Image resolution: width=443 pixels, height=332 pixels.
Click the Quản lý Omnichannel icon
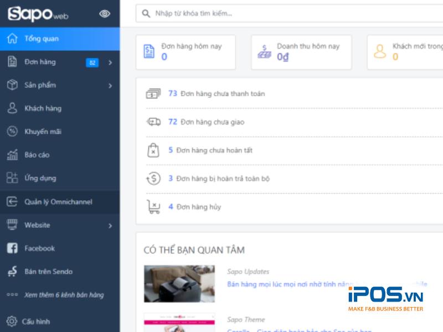pos(12,202)
